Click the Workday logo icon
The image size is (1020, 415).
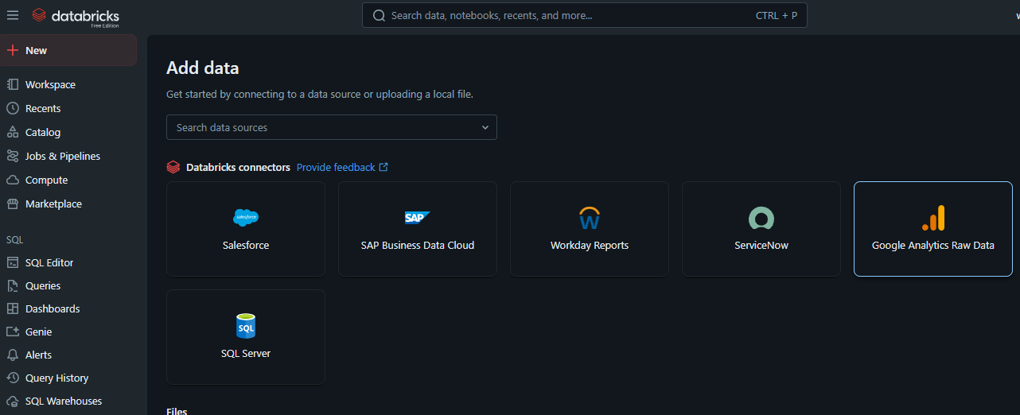[590, 218]
